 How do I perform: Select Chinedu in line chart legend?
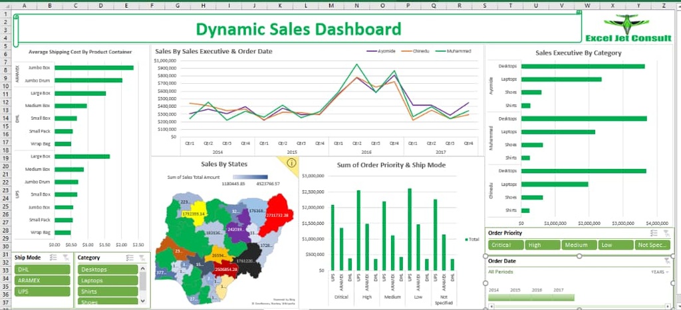pyautogui.click(x=416, y=51)
